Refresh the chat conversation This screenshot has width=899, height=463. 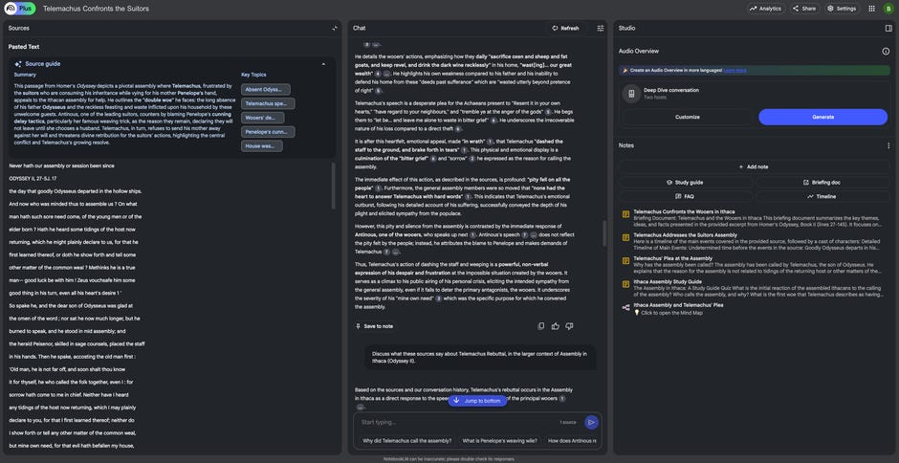564,28
